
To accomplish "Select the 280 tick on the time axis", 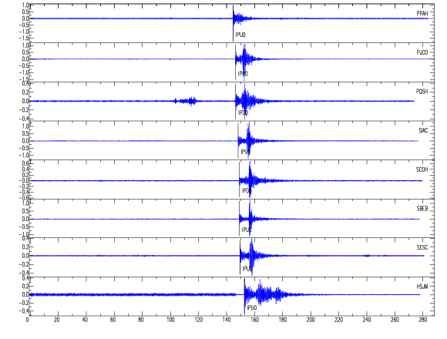I will 423,320.
